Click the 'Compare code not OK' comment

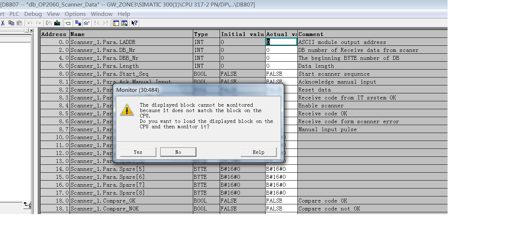pos(329,209)
